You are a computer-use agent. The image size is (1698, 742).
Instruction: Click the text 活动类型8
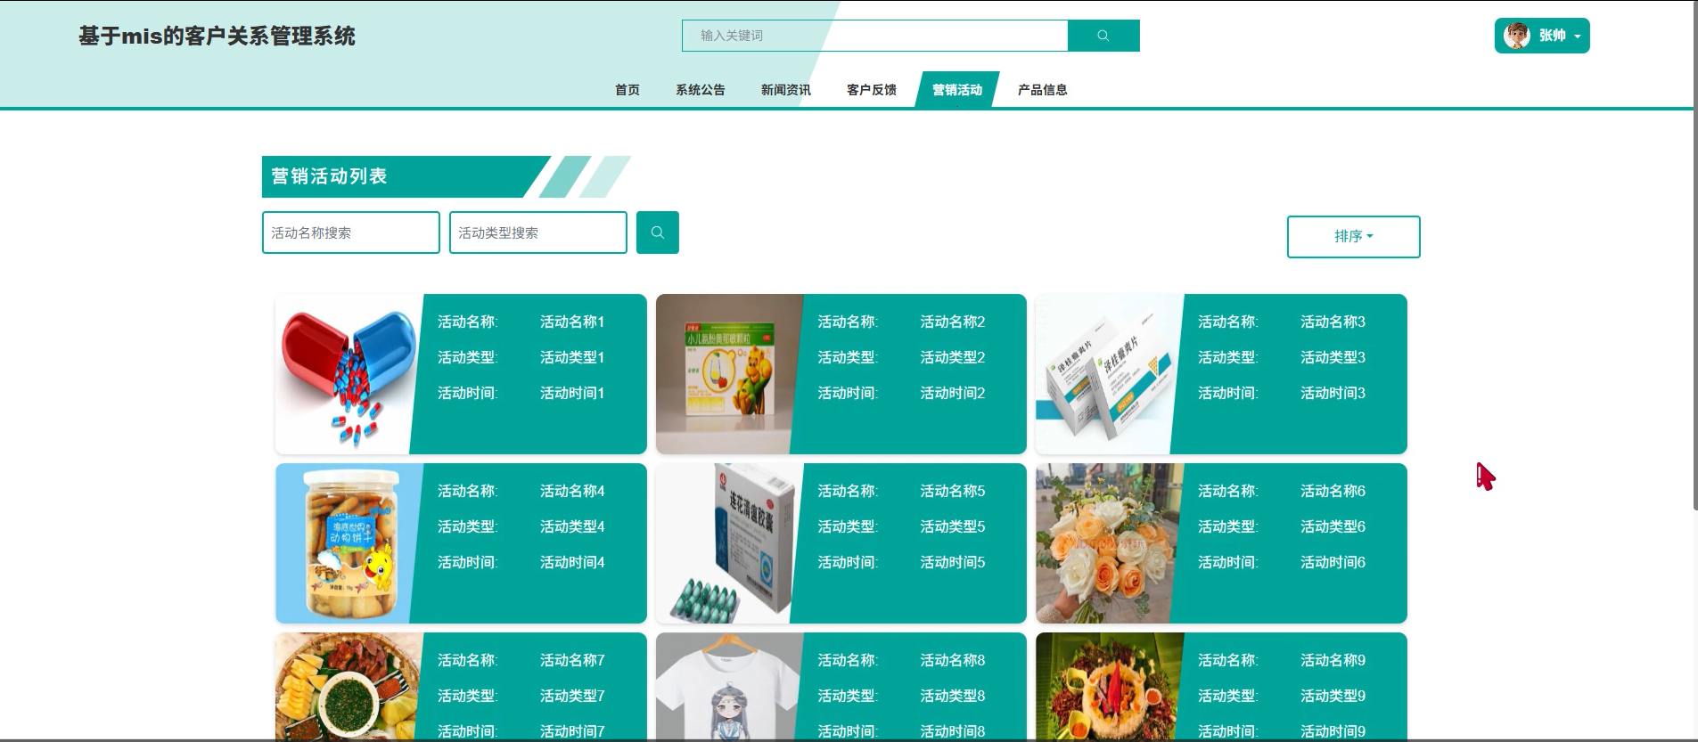click(x=953, y=696)
